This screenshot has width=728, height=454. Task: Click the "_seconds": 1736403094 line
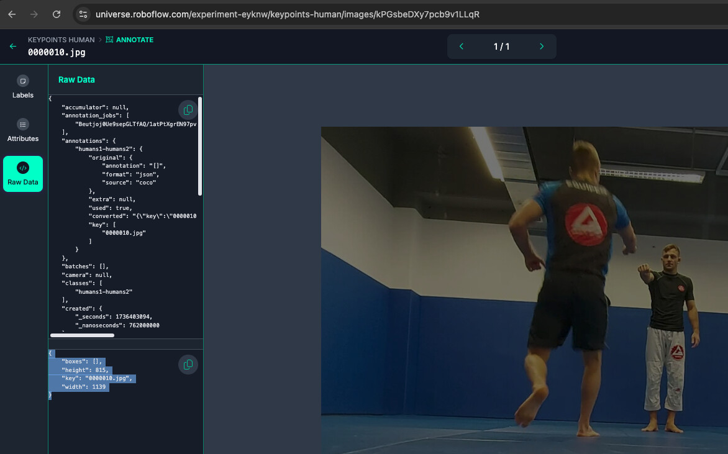pos(114,317)
